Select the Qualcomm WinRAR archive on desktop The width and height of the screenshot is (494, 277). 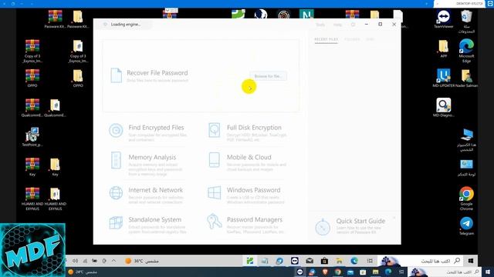[32, 108]
